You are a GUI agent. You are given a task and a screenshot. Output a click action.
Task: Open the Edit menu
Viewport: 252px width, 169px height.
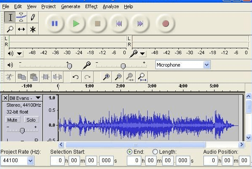[x=18, y=6]
